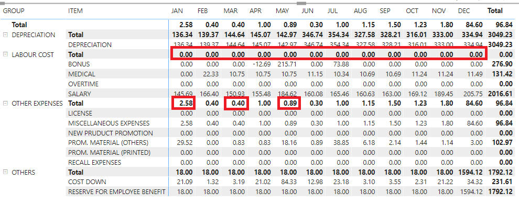Click the AUG column header

(x=360, y=11)
